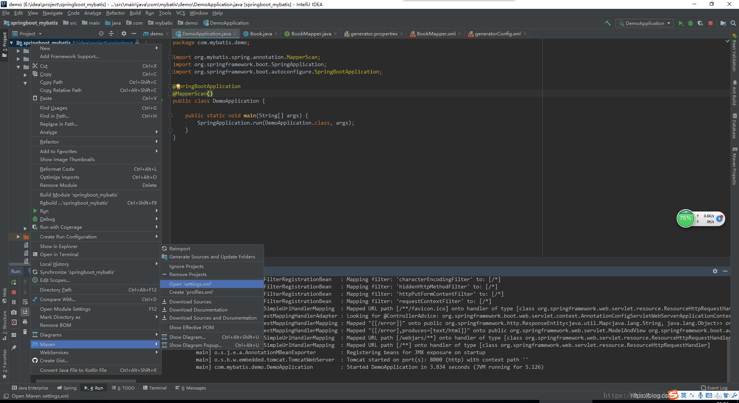This screenshot has width=739, height=403.
Task: Open the Event Log
Action: click(714, 388)
